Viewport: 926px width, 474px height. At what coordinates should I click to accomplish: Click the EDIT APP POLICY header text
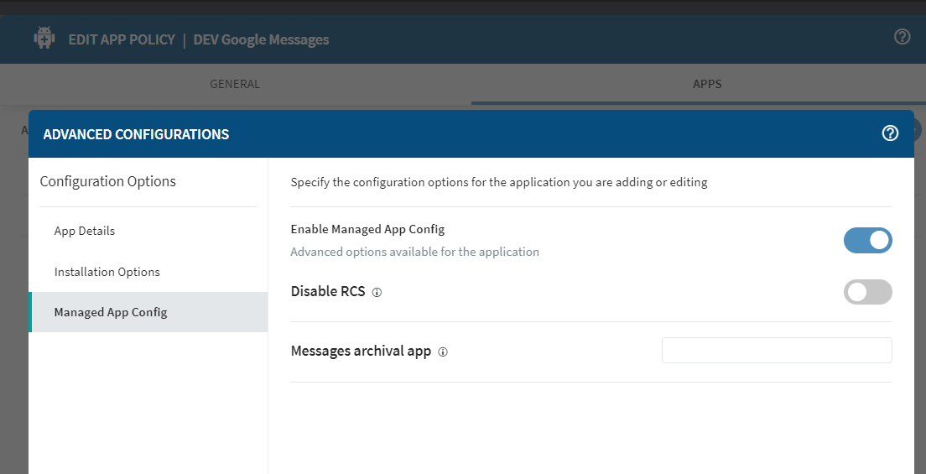[122, 39]
